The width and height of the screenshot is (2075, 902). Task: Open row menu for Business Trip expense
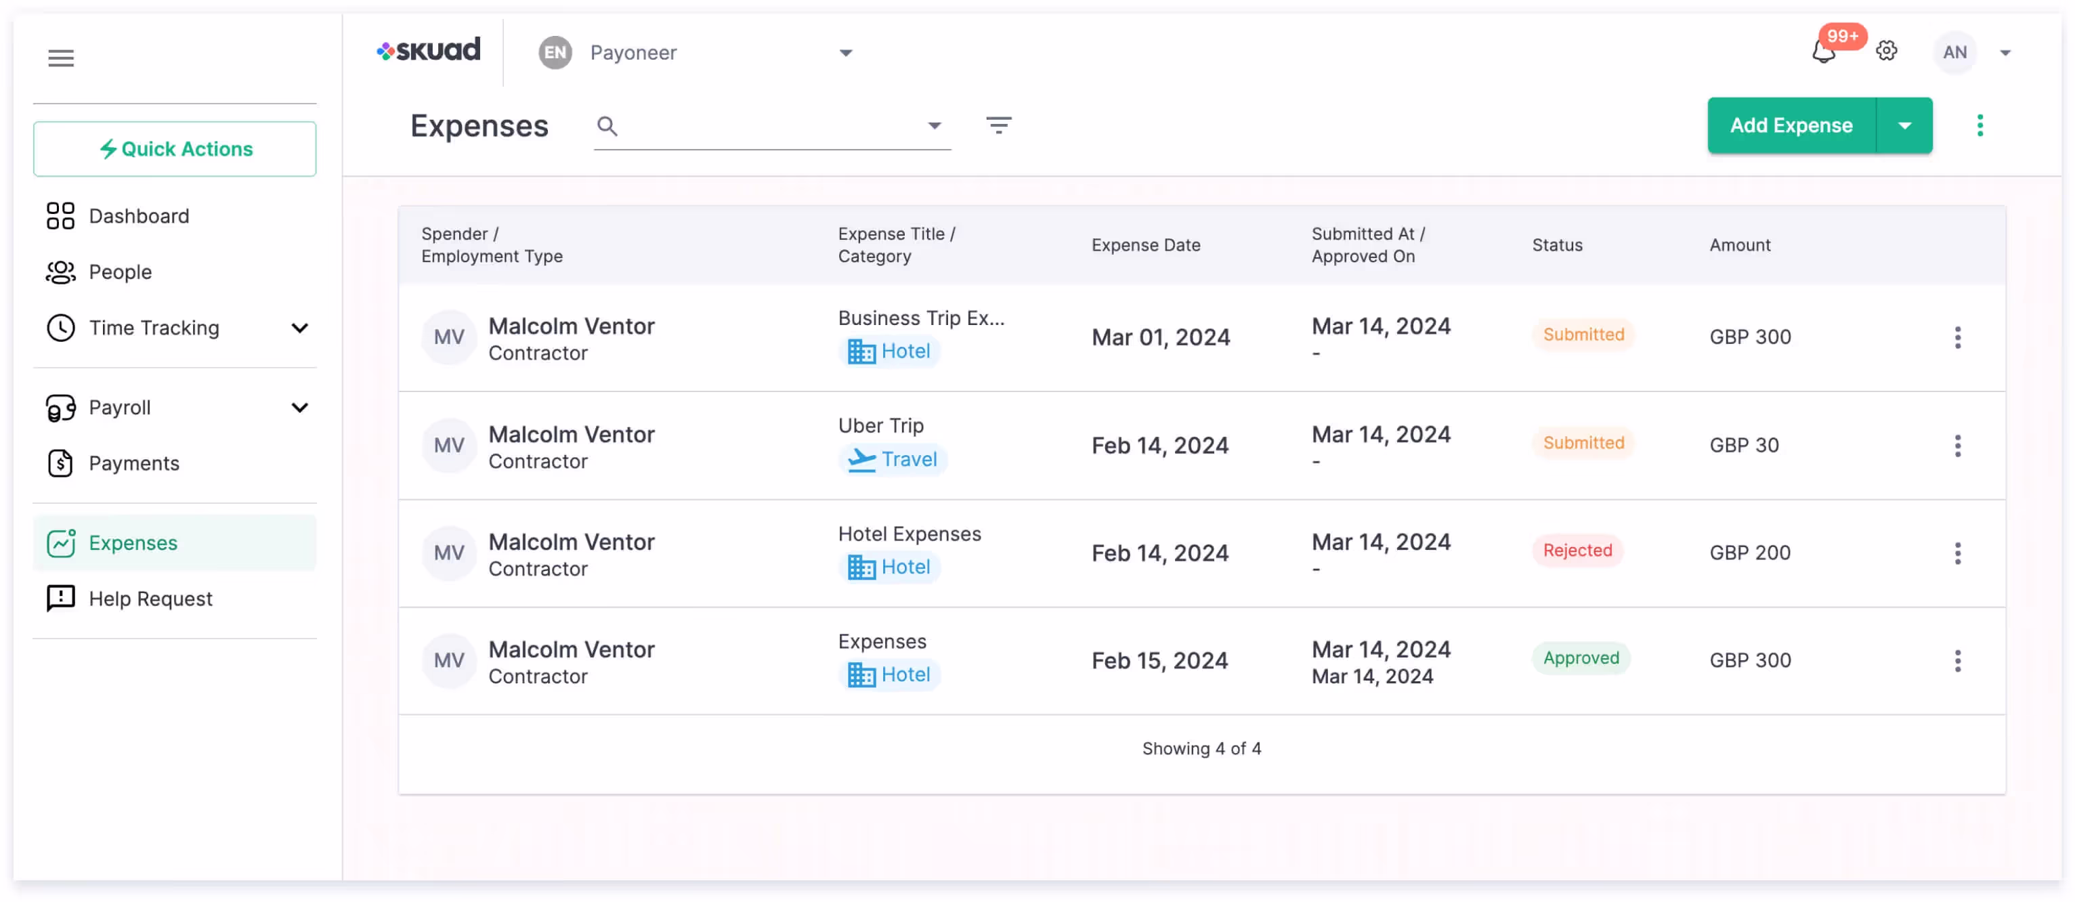click(x=1957, y=337)
